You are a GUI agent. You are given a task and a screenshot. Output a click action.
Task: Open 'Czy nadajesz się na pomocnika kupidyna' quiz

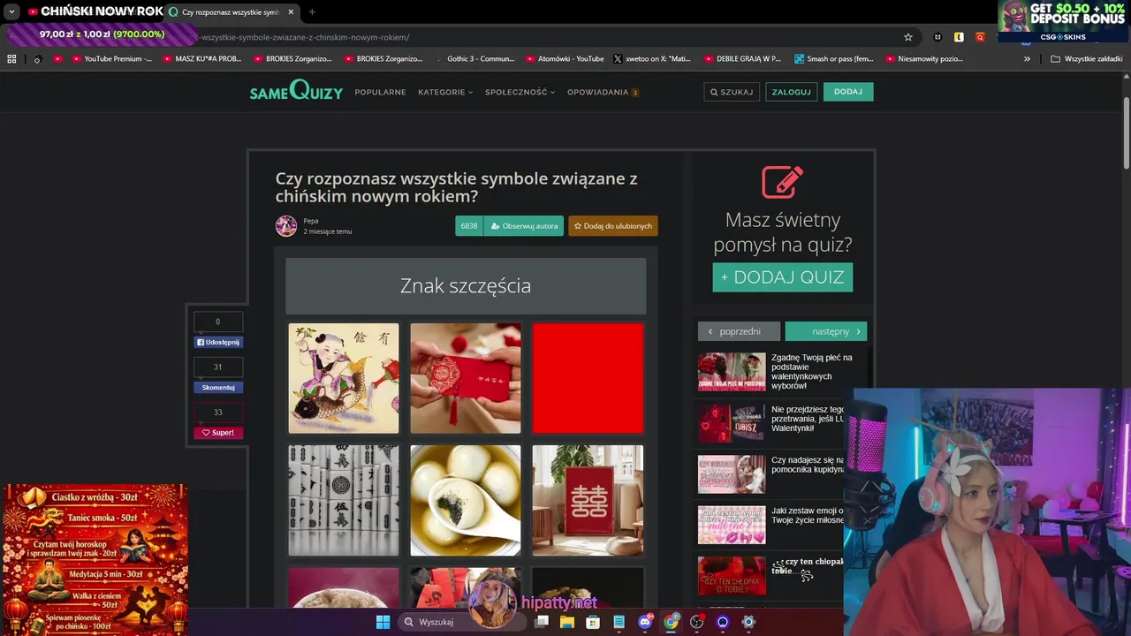(x=770, y=473)
